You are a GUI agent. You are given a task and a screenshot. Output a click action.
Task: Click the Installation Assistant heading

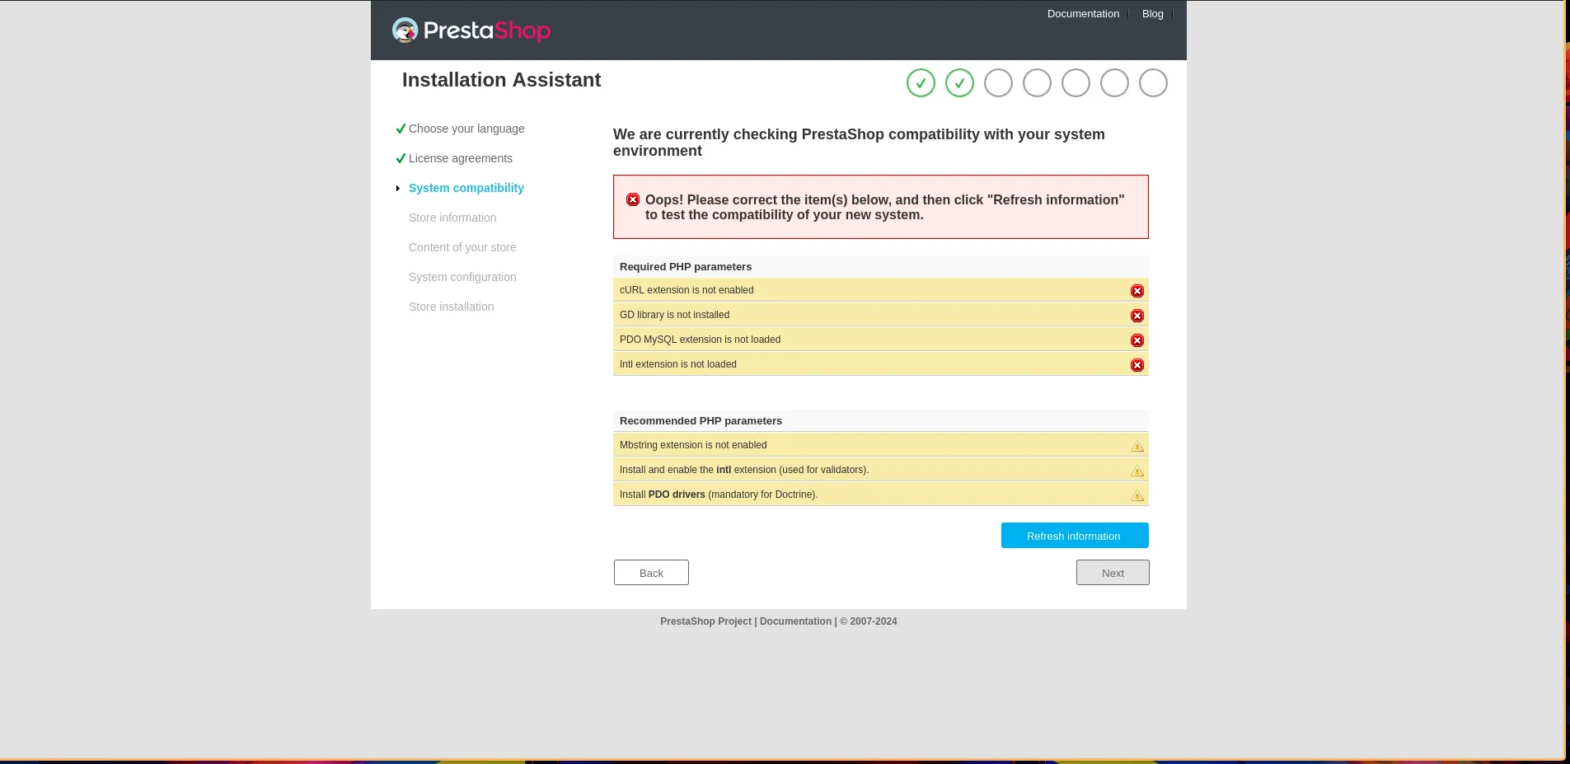[x=501, y=80]
